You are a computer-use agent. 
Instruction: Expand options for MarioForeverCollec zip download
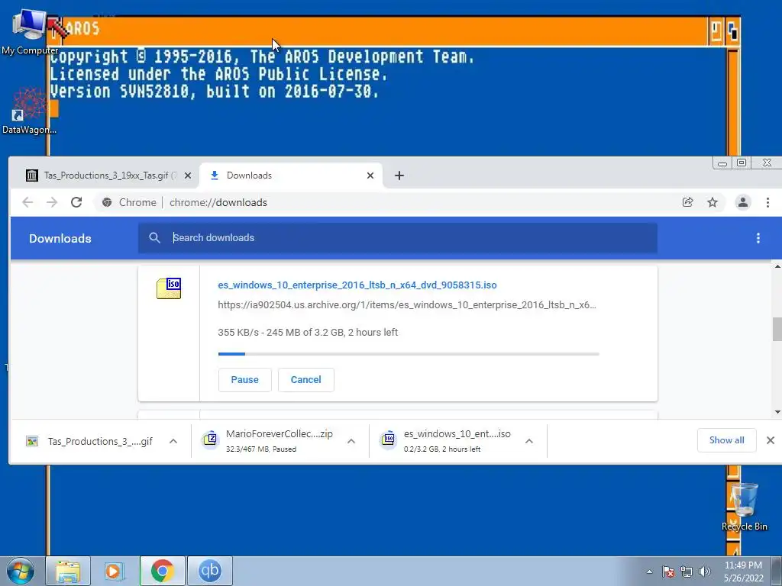(351, 441)
